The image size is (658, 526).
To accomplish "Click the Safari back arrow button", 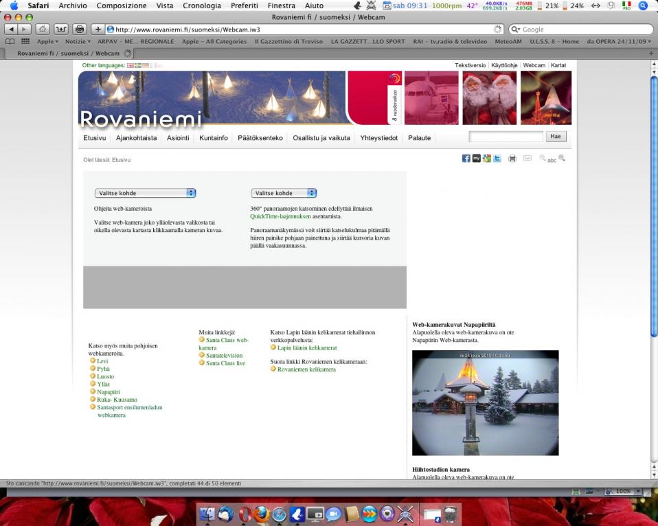I will pyautogui.click(x=11, y=30).
